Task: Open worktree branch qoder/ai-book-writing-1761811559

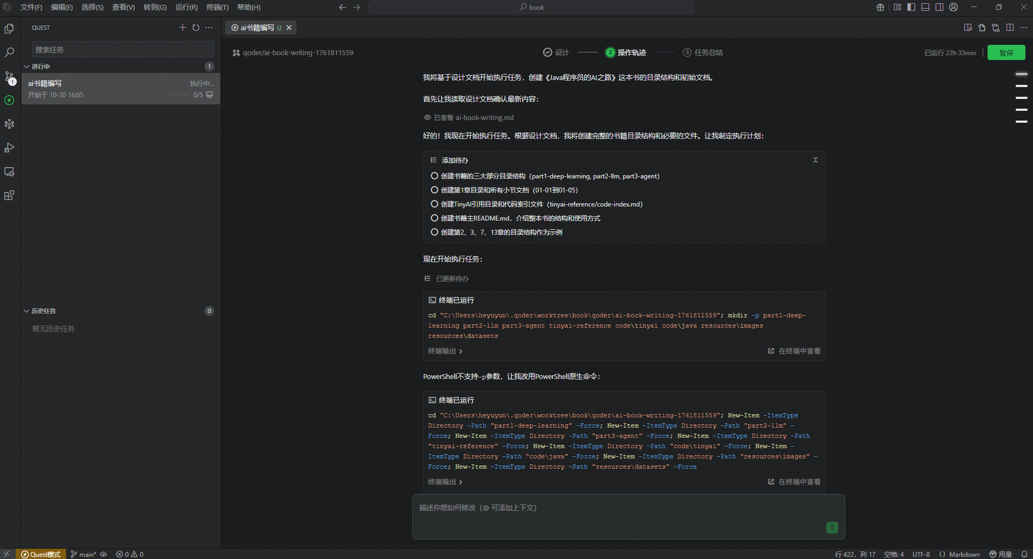Action: [293, 52]
